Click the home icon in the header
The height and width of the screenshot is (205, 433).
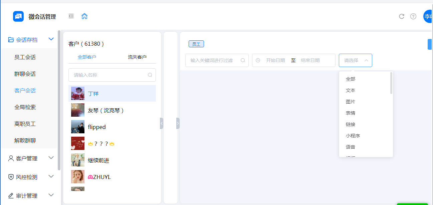84,16
